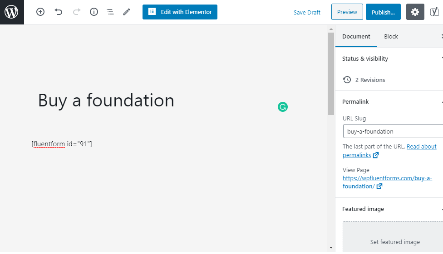Collapse the Featured image panel
The image size is (443, 254).
(389, 209)
